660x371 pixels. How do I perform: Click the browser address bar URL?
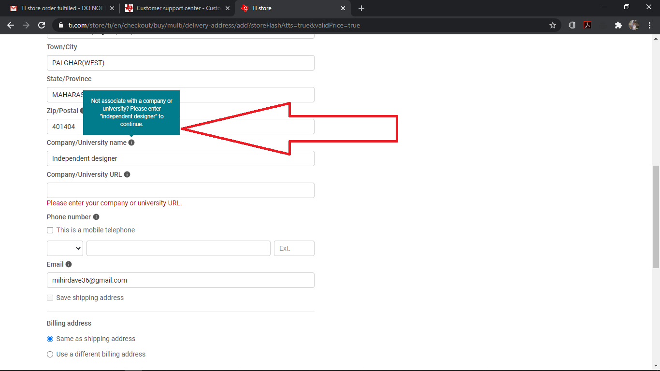214,25
